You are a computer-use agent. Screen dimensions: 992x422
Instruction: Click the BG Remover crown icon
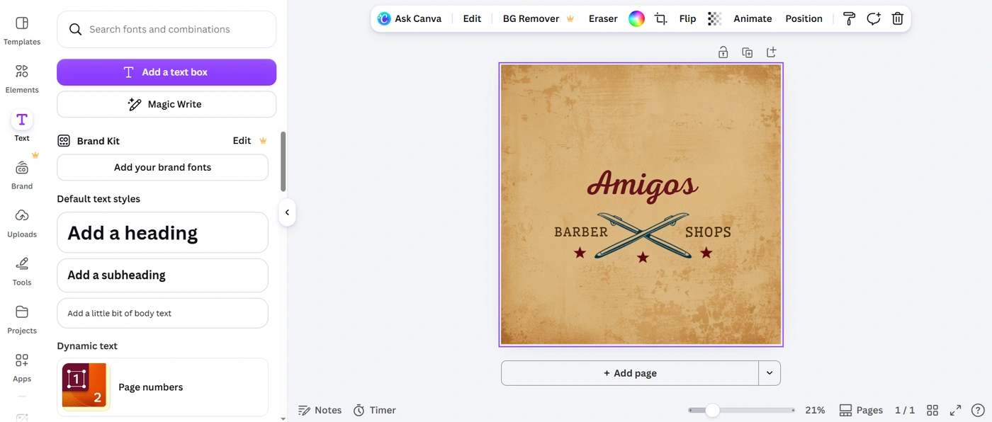point(570,19)
